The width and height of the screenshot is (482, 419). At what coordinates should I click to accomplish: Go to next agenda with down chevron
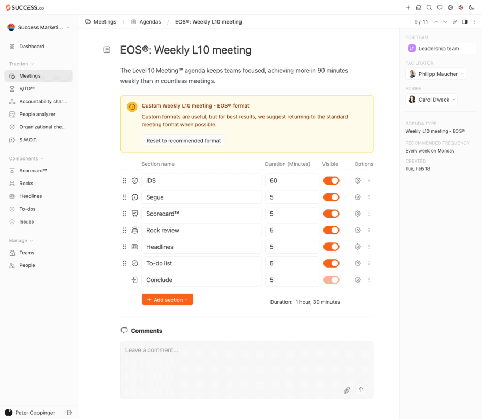(445, 22)
